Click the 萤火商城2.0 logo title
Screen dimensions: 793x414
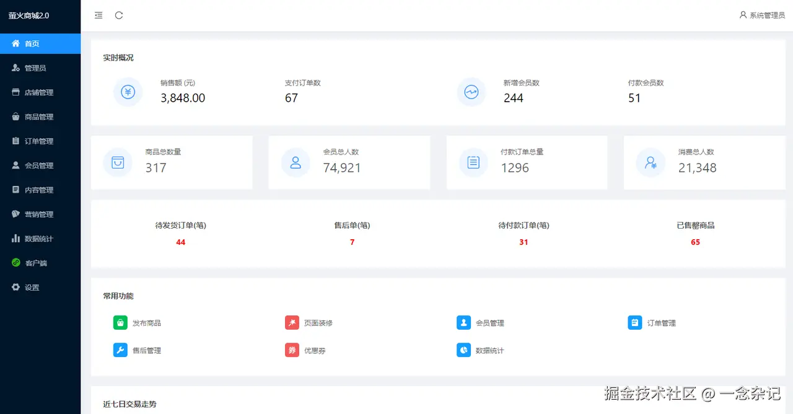pos(28,15)
